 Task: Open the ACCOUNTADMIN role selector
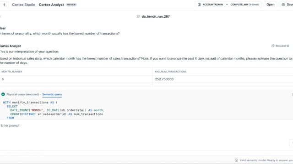[212, 5]
